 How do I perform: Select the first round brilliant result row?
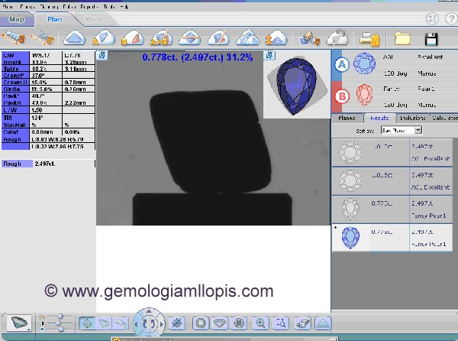[393, 152]
